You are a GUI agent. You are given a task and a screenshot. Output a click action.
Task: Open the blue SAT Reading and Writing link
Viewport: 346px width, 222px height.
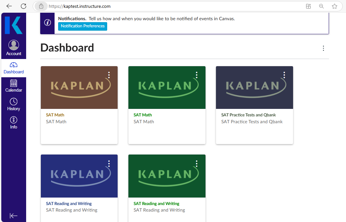coord(69,203)
